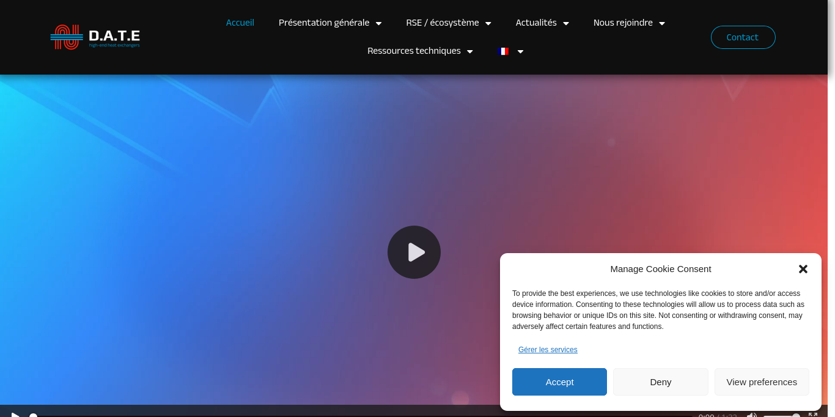Close the cookie consent dialog

(x=803, y=269)
